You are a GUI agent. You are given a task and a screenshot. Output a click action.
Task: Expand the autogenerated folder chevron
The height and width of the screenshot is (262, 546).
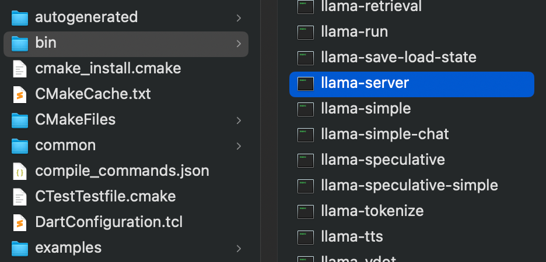point(239,17)
